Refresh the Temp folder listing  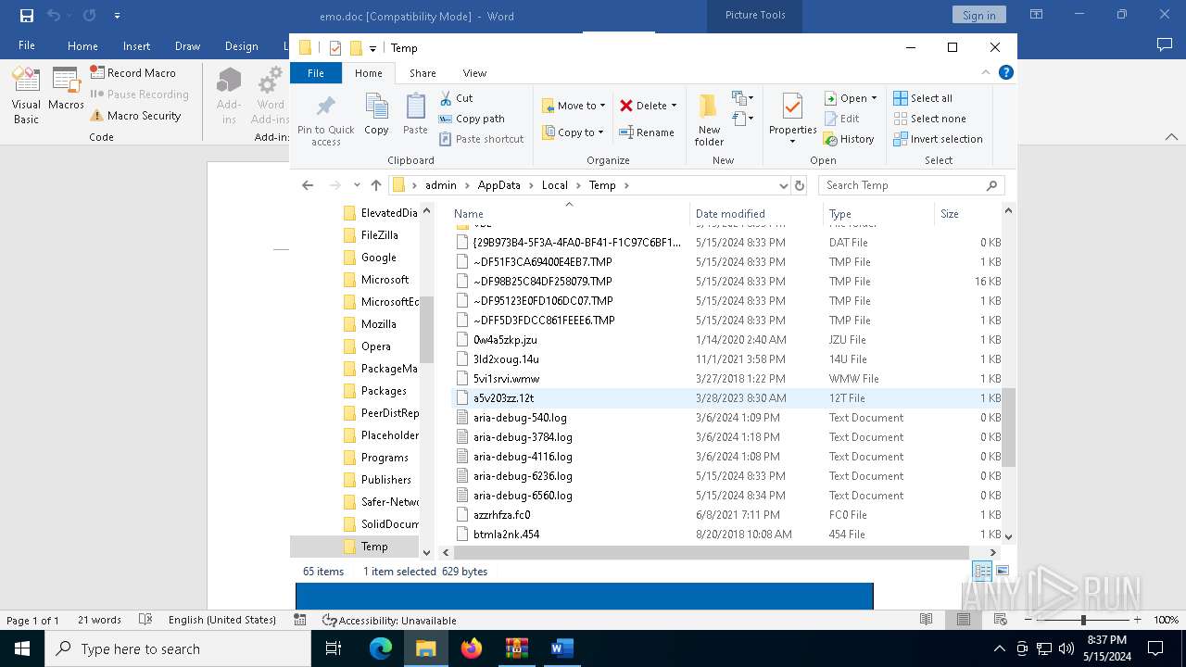pos(800,185)
